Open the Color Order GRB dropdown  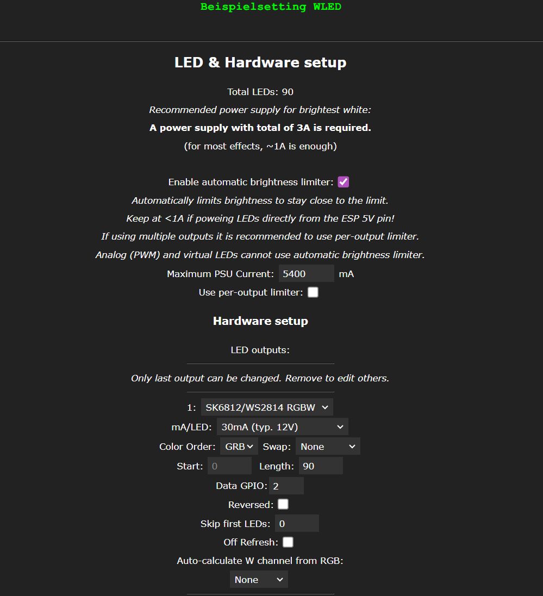(239, 447)
